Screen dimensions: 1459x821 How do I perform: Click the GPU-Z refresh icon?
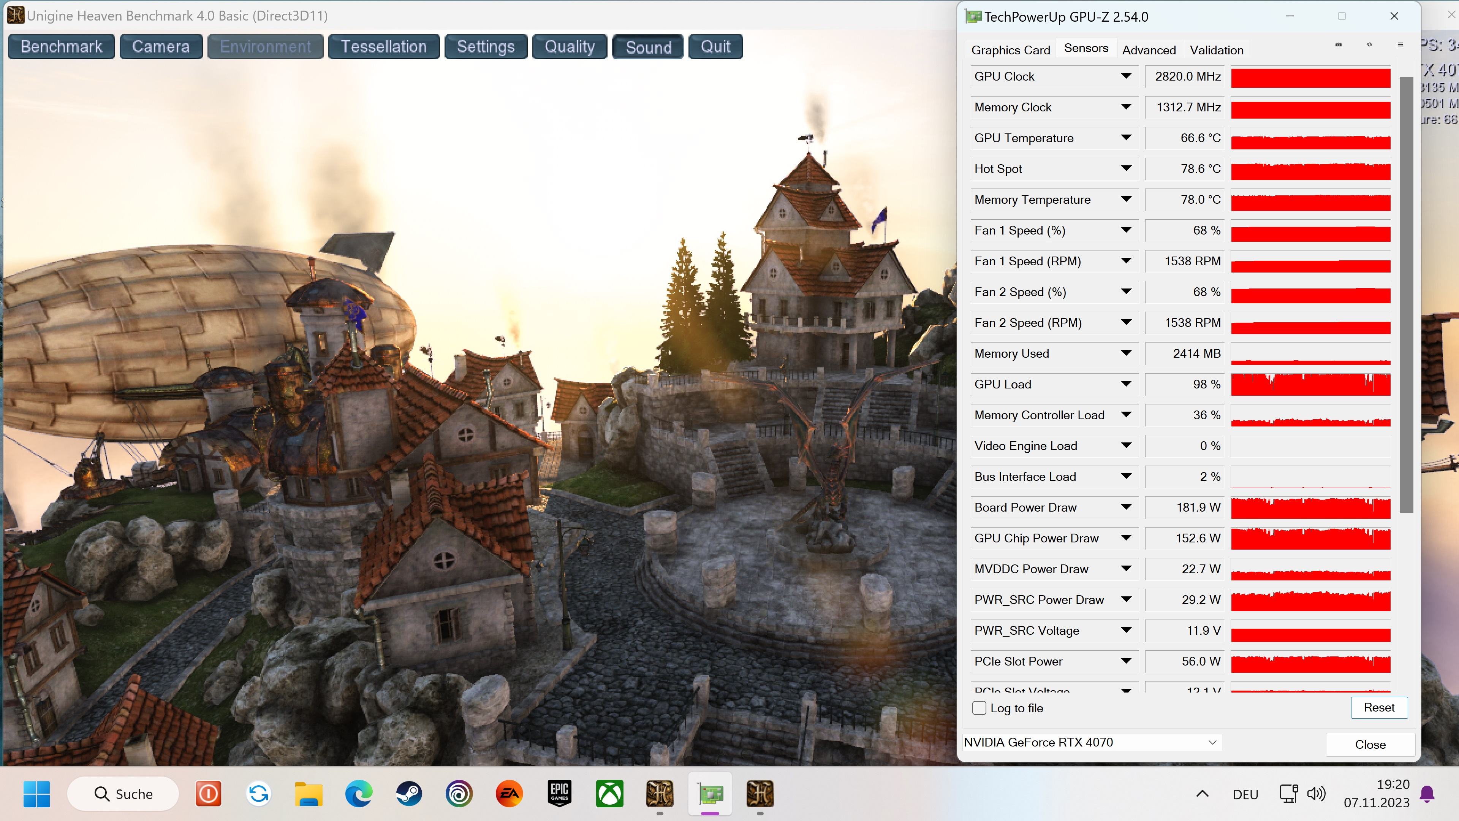click(1369, 45)
